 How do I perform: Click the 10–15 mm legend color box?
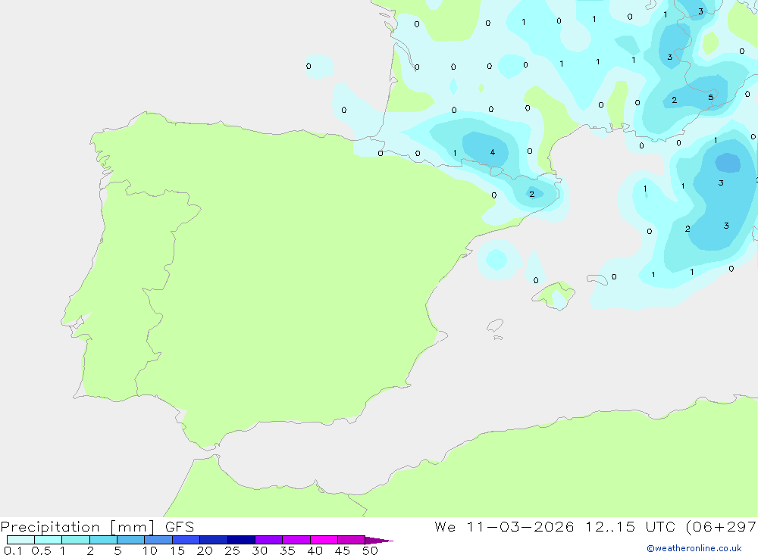tap(158, 540)
